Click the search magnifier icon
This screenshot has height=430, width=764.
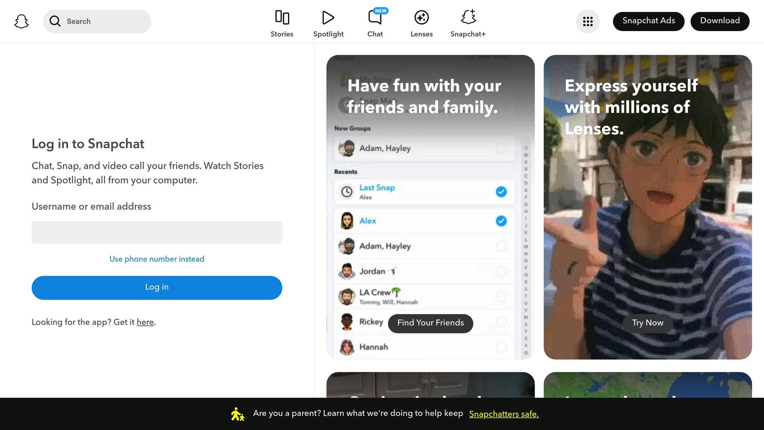click(x=55, y=21)
